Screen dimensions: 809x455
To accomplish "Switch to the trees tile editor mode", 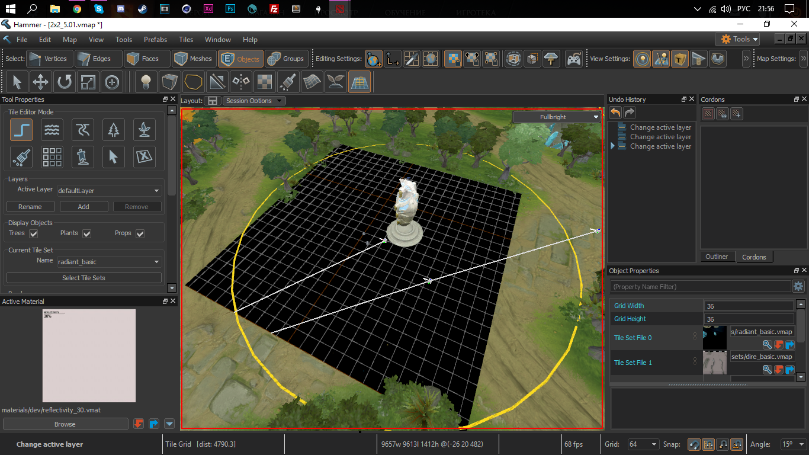I will click(x=114, y=129).
